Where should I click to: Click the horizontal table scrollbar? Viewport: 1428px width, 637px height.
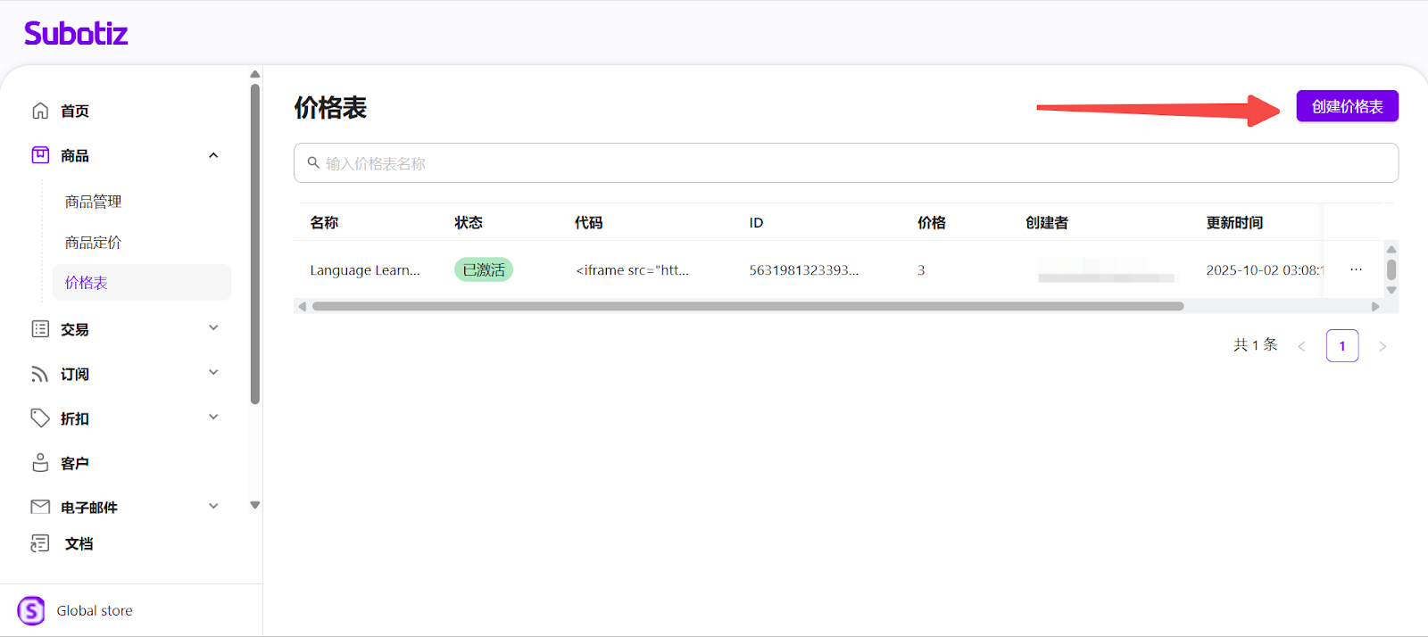tap(748, 306)
